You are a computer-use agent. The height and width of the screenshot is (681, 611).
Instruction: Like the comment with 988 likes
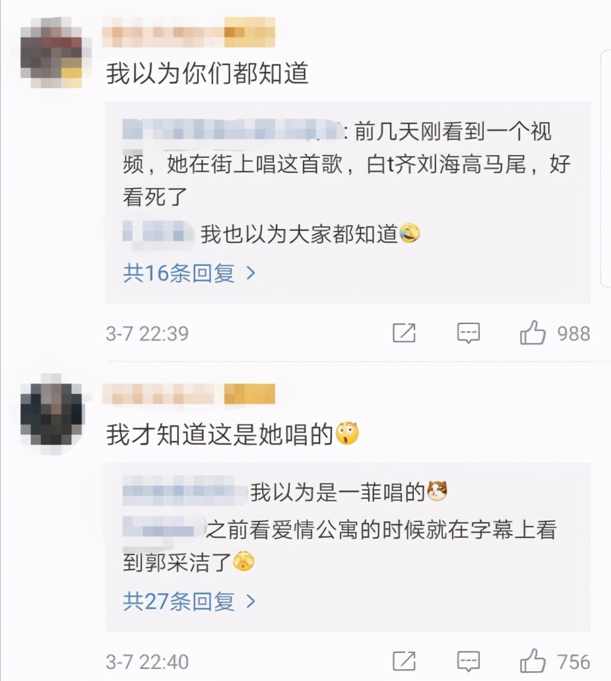click(532, 333)
